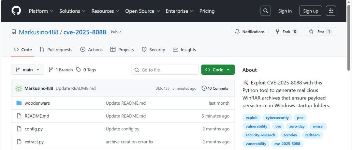
Task: Open the Pull requests tab
Action: click(x=56, y=50)
